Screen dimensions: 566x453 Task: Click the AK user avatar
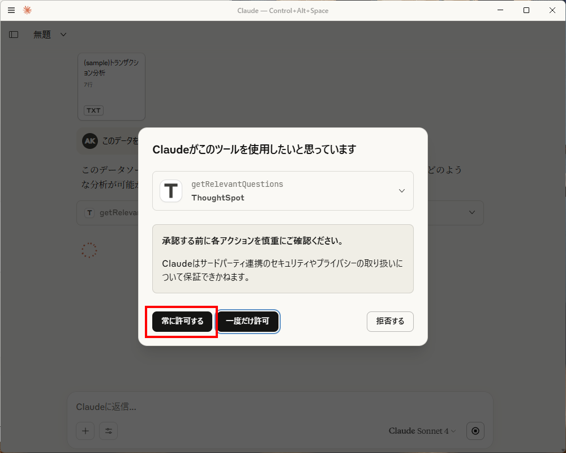pos(90,141)
